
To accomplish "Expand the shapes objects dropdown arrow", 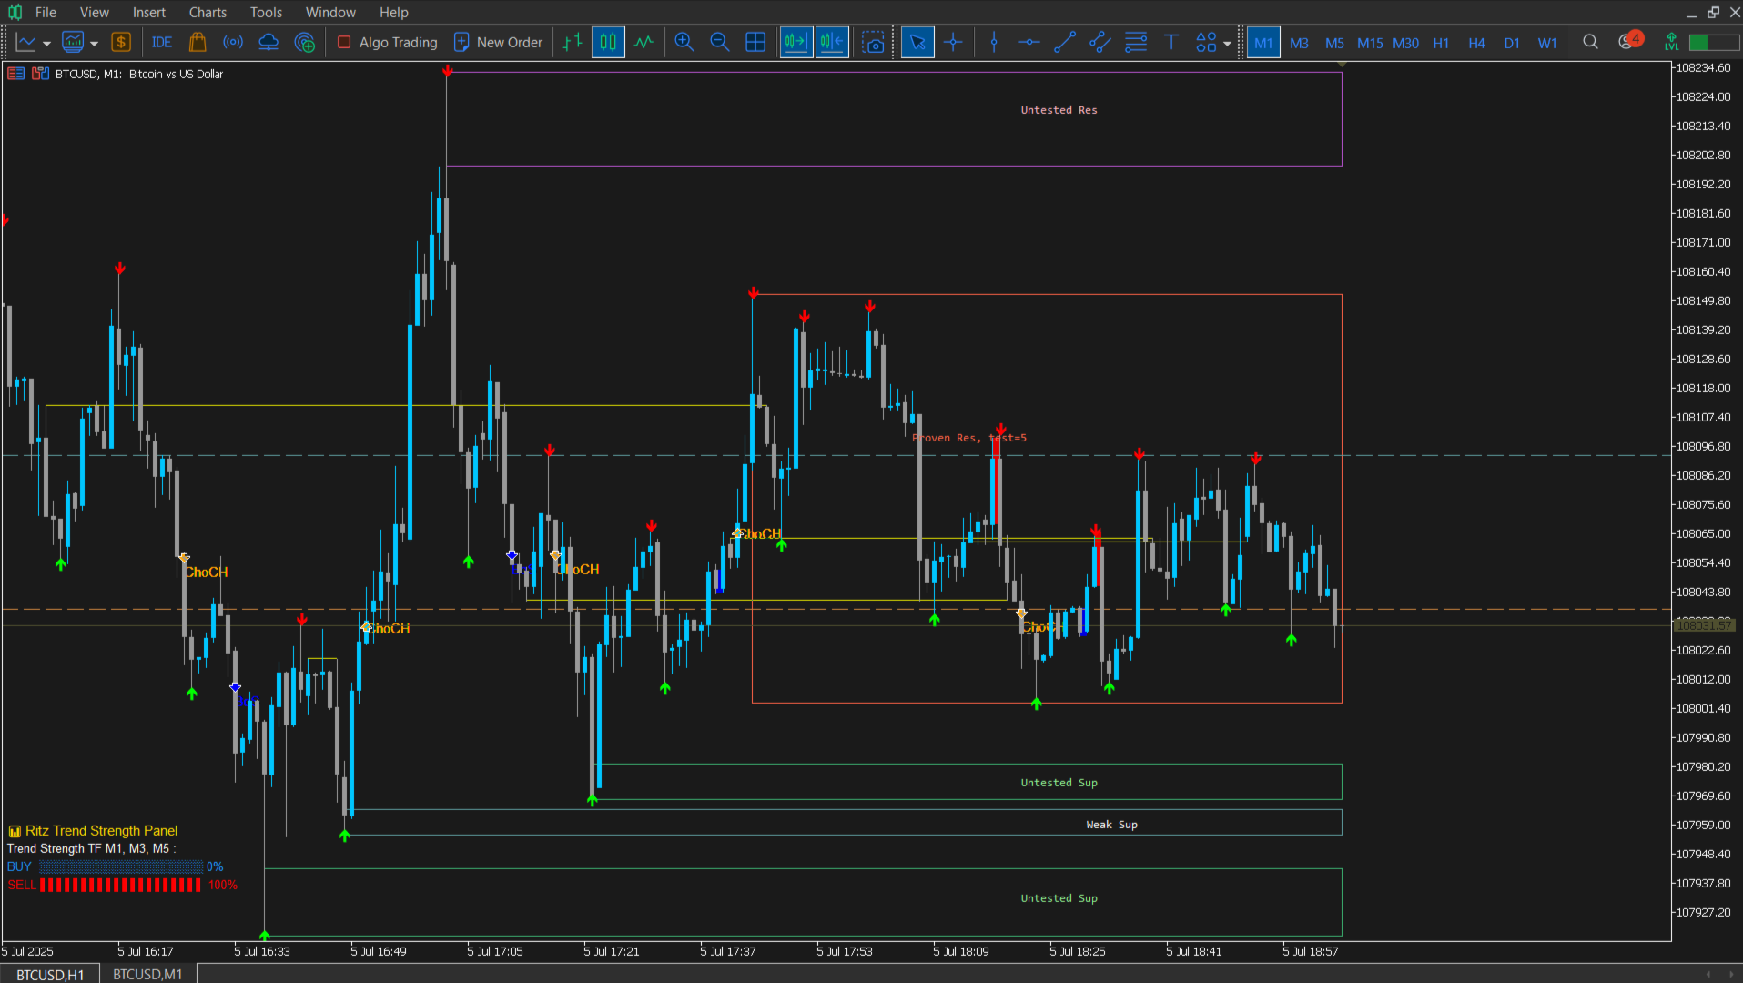I will coord(1227,44).
